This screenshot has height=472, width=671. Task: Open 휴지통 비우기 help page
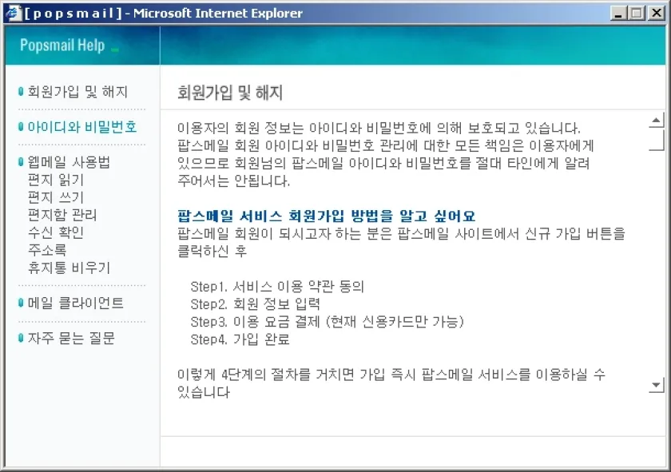click(69, 268)
